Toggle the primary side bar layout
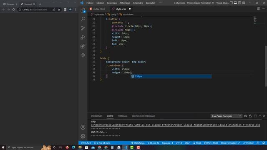267x150 pixels. point(231,3)
